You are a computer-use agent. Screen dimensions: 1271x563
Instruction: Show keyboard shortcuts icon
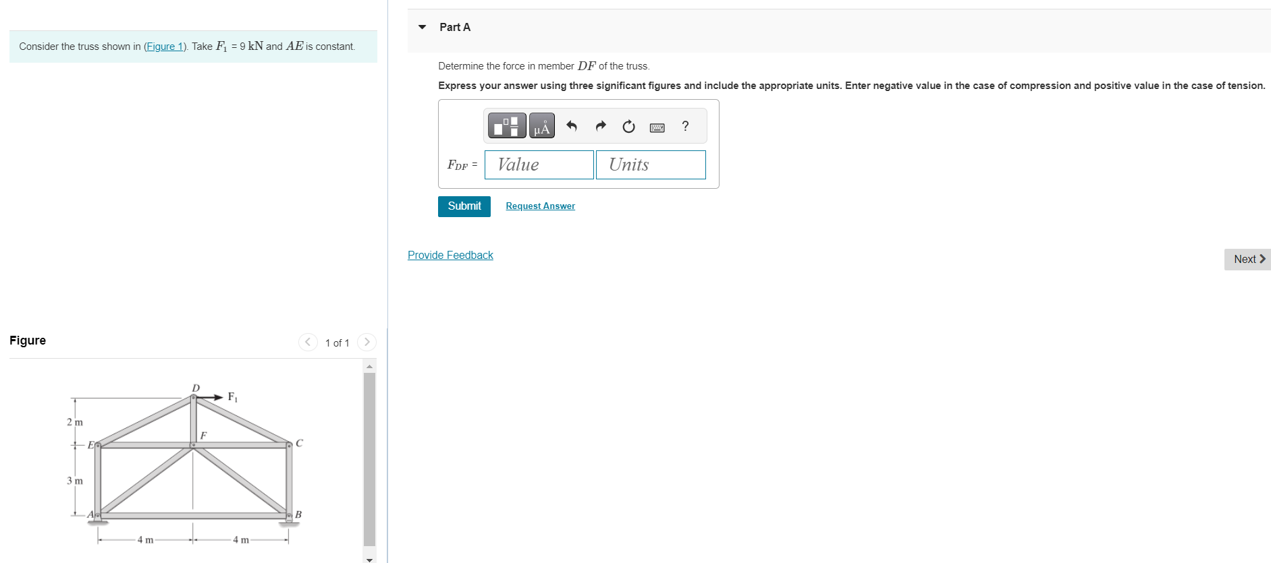[x=657, y=127]
